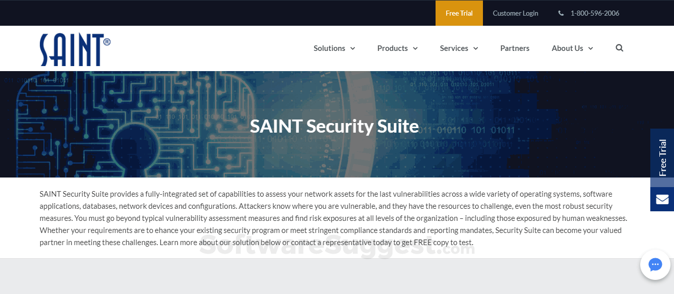
Task: Open the Messenger chat bubble widget
Action: 655,264
